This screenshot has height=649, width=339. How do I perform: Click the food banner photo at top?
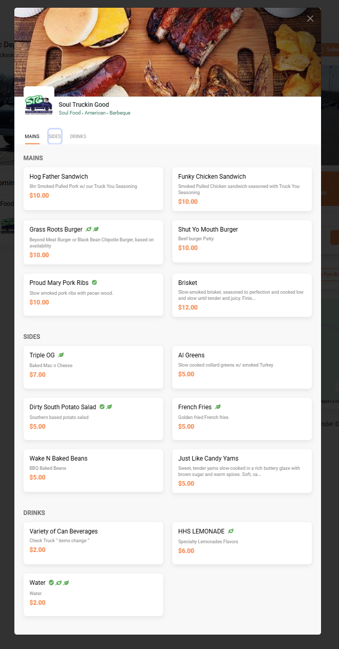tap(167, 51)
